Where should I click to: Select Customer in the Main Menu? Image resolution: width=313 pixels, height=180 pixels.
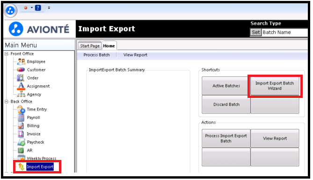(x=36, y=70)
